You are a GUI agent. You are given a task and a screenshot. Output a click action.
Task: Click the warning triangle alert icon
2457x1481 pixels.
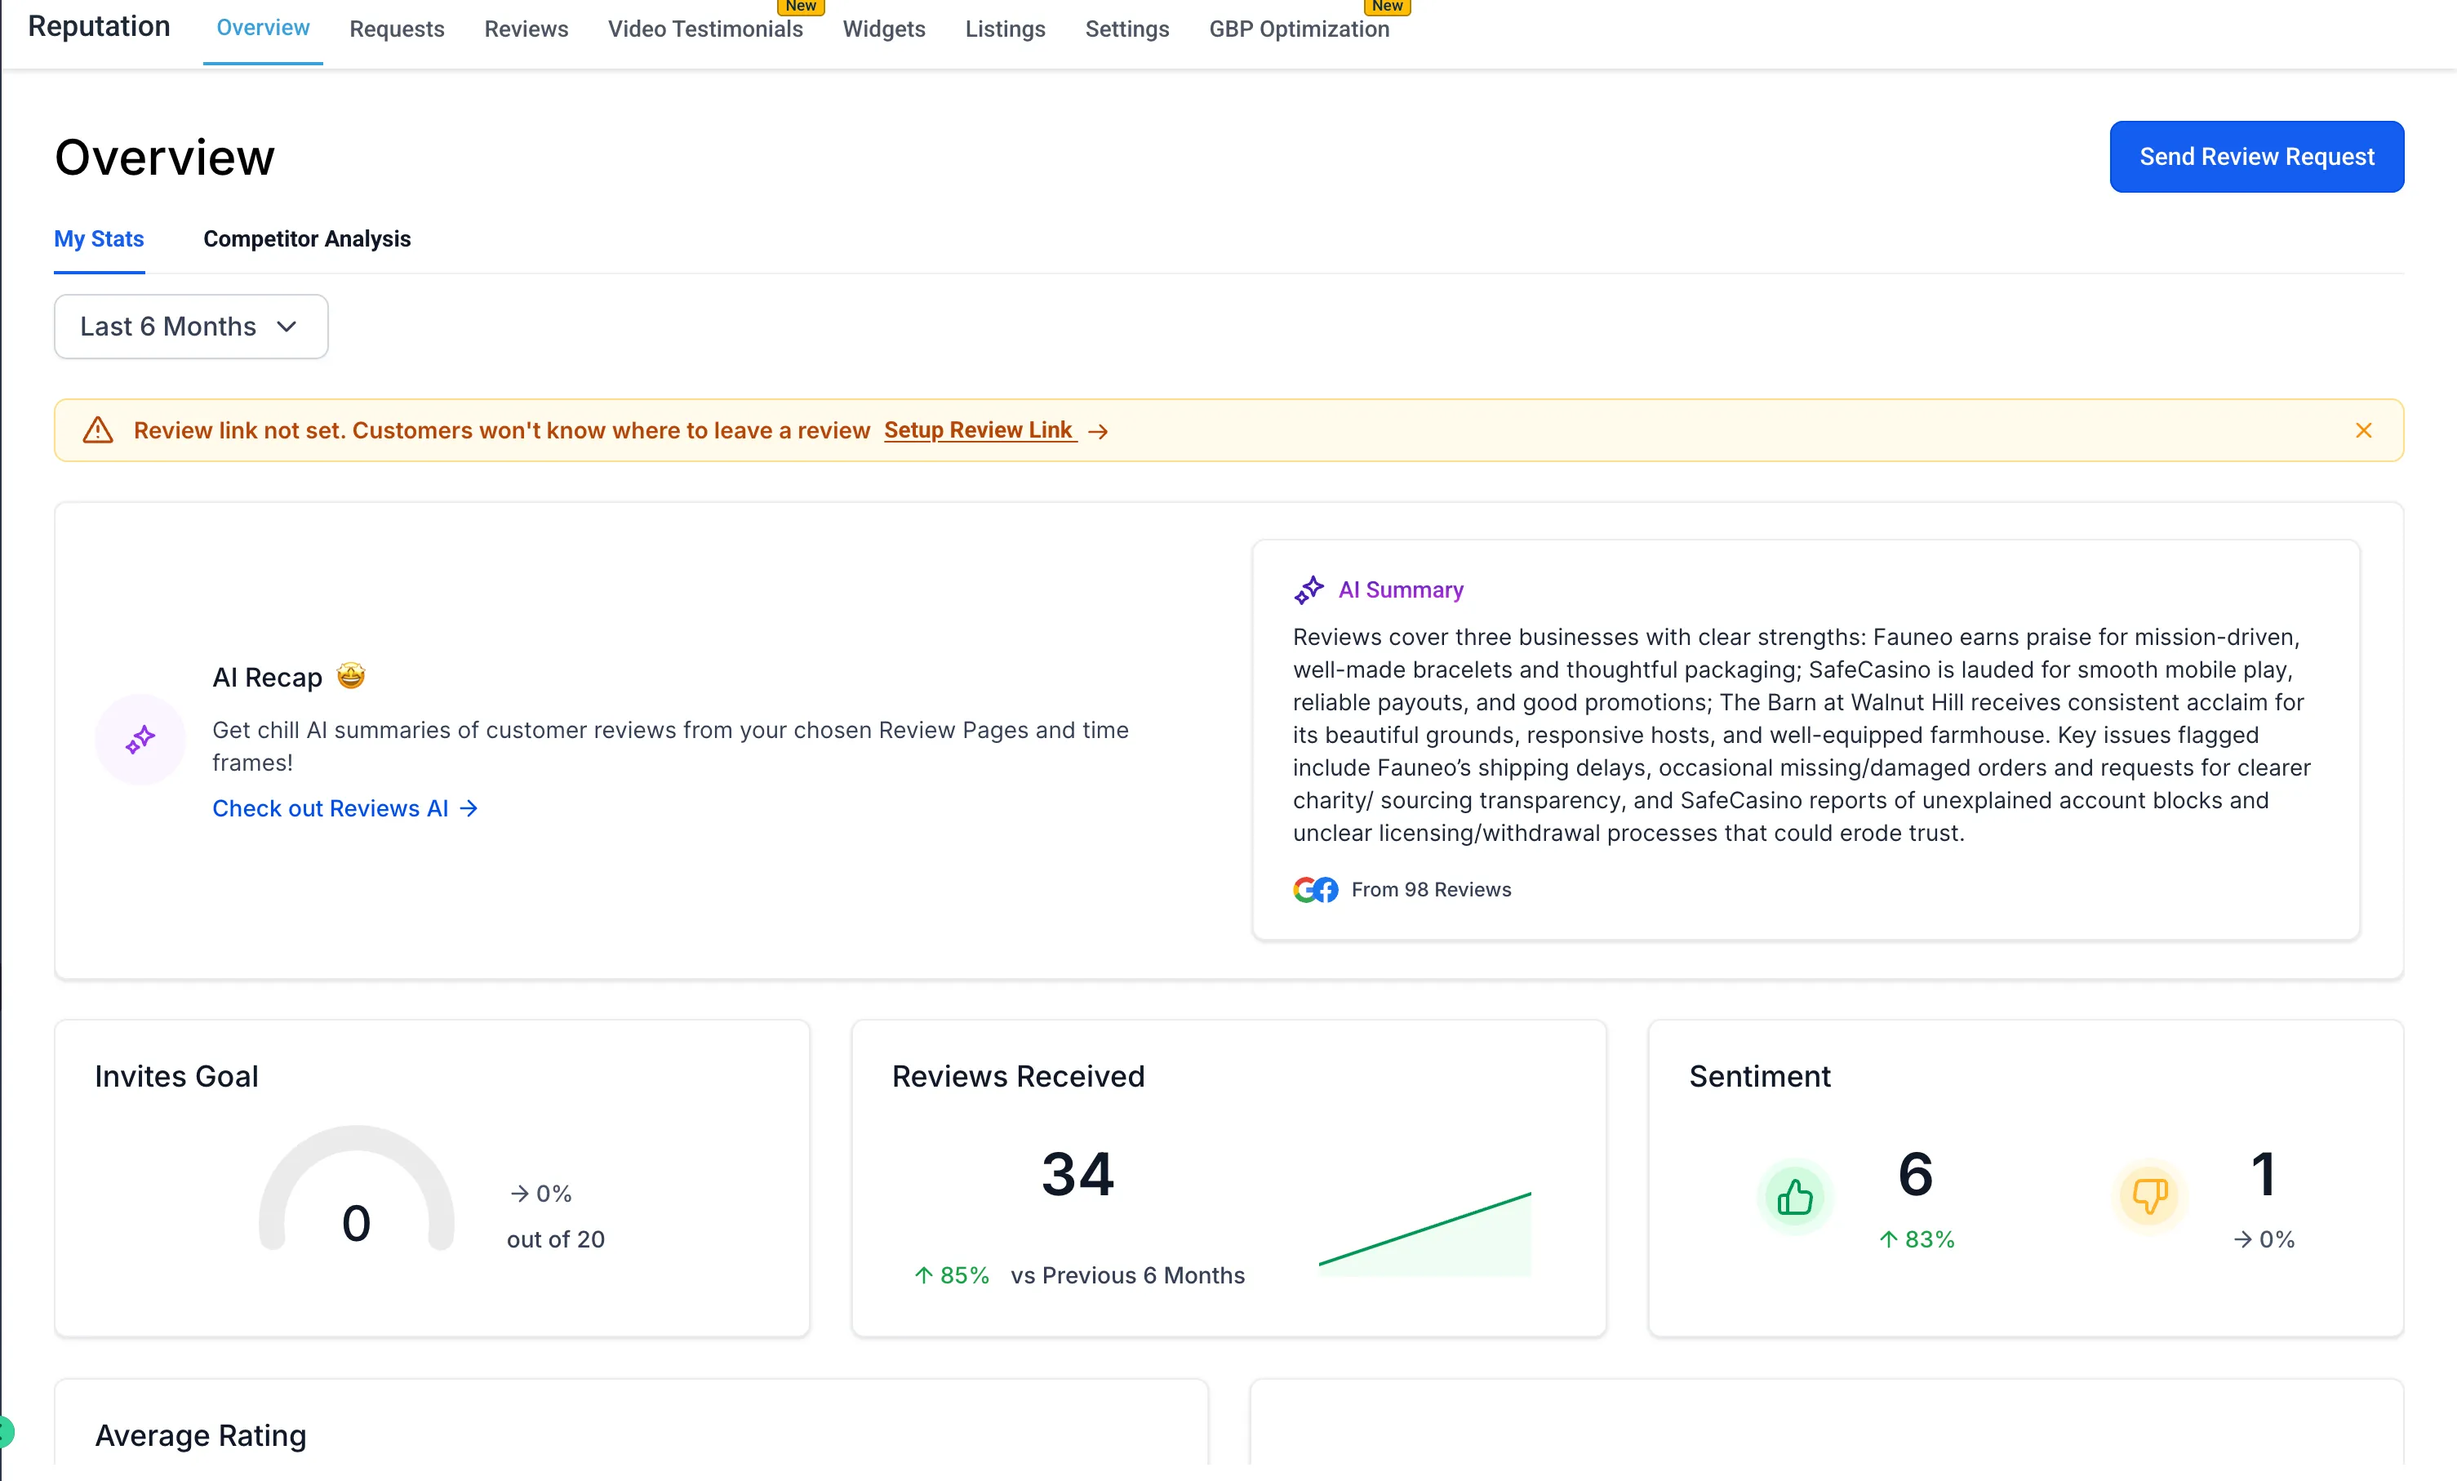tap(96, 429)
